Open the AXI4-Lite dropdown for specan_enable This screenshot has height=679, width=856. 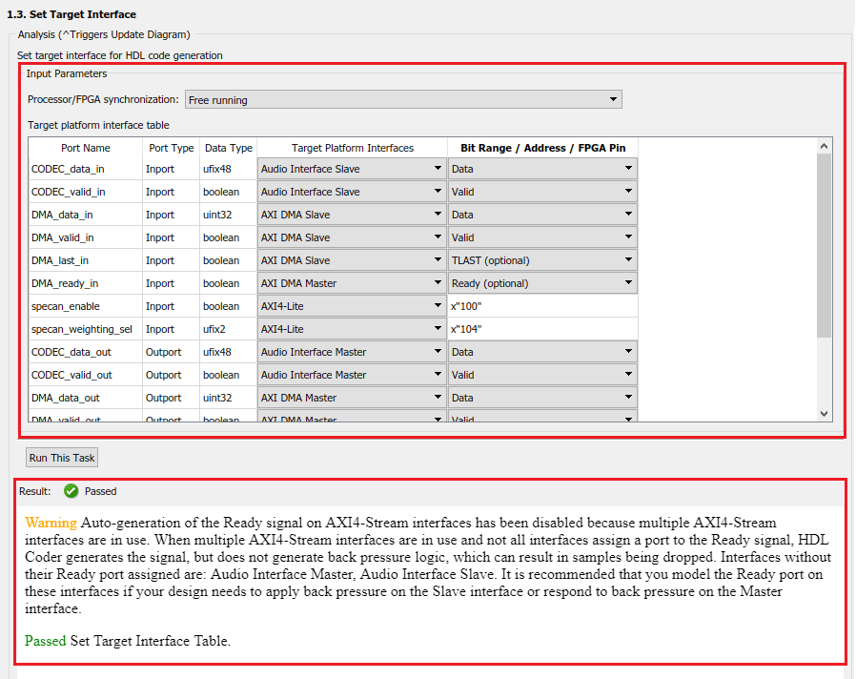point(437,306)
